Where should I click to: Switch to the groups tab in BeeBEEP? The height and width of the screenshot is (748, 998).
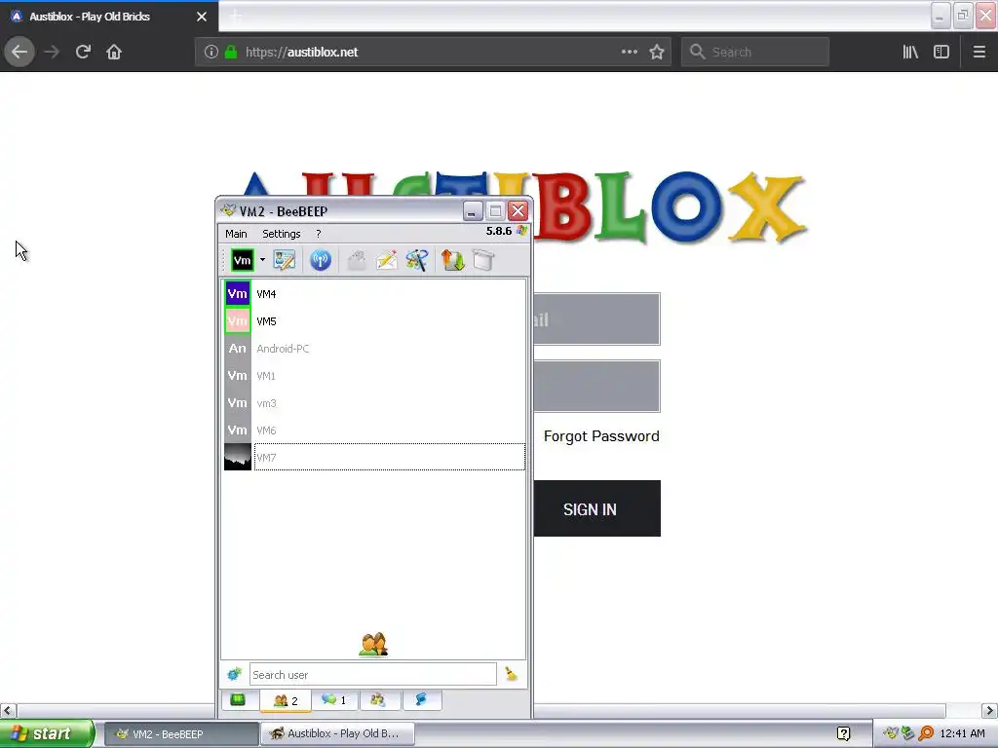[378, 699]
